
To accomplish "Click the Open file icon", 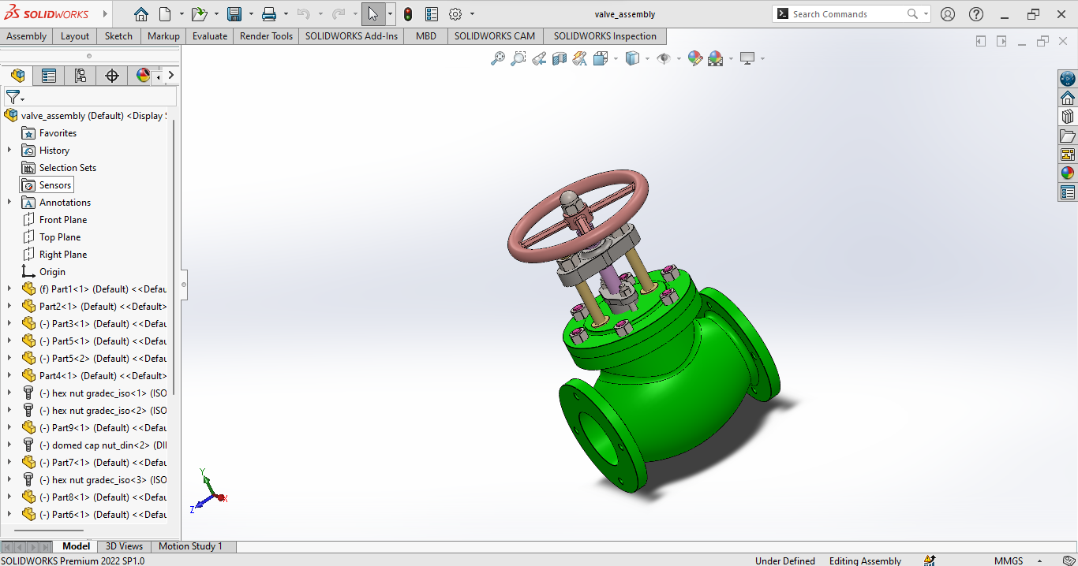I will tap(199, 14).
